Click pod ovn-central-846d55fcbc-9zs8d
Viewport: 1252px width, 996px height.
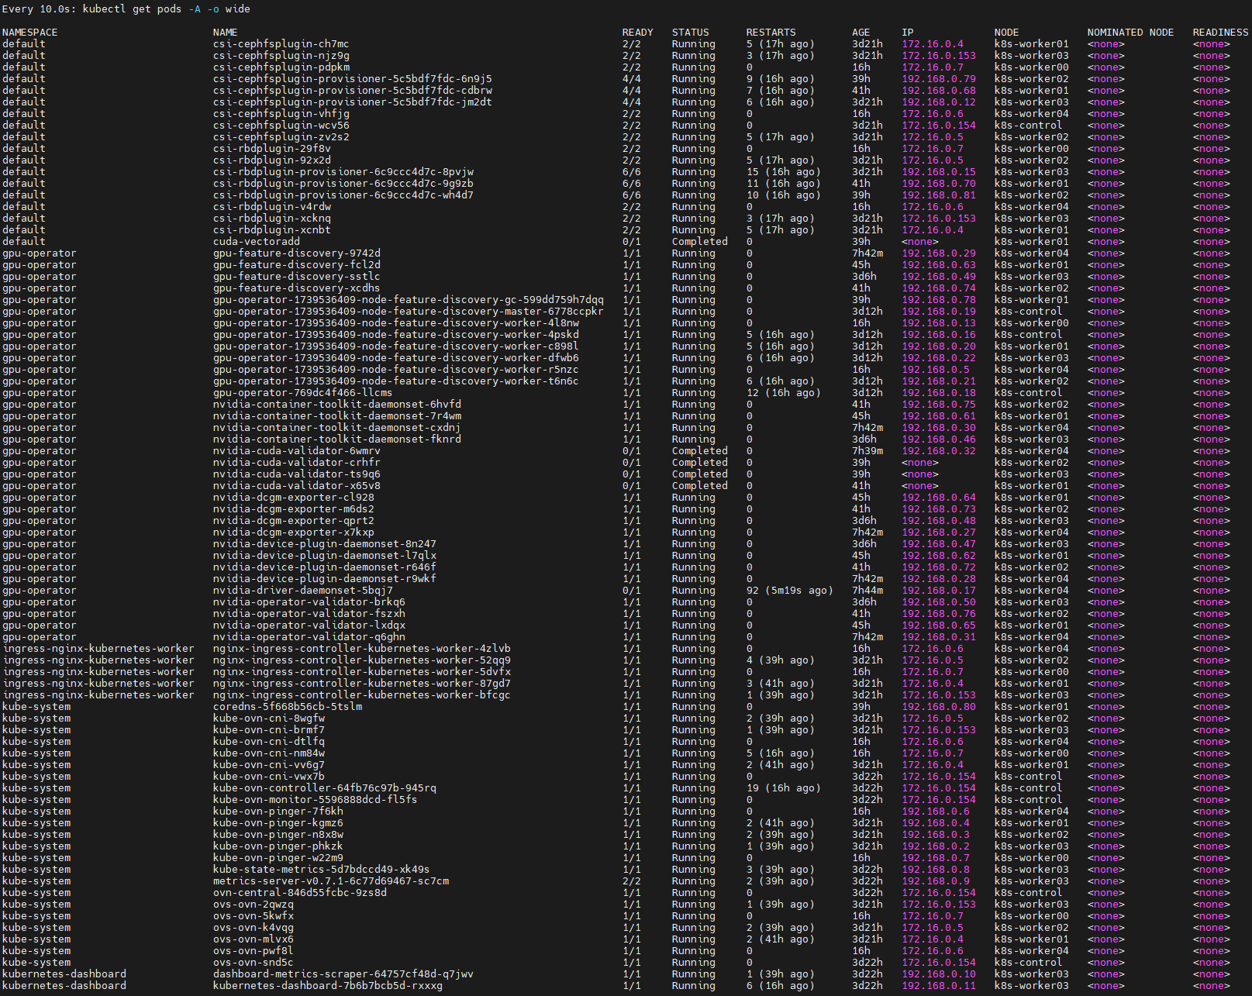[x=299, y=893]
